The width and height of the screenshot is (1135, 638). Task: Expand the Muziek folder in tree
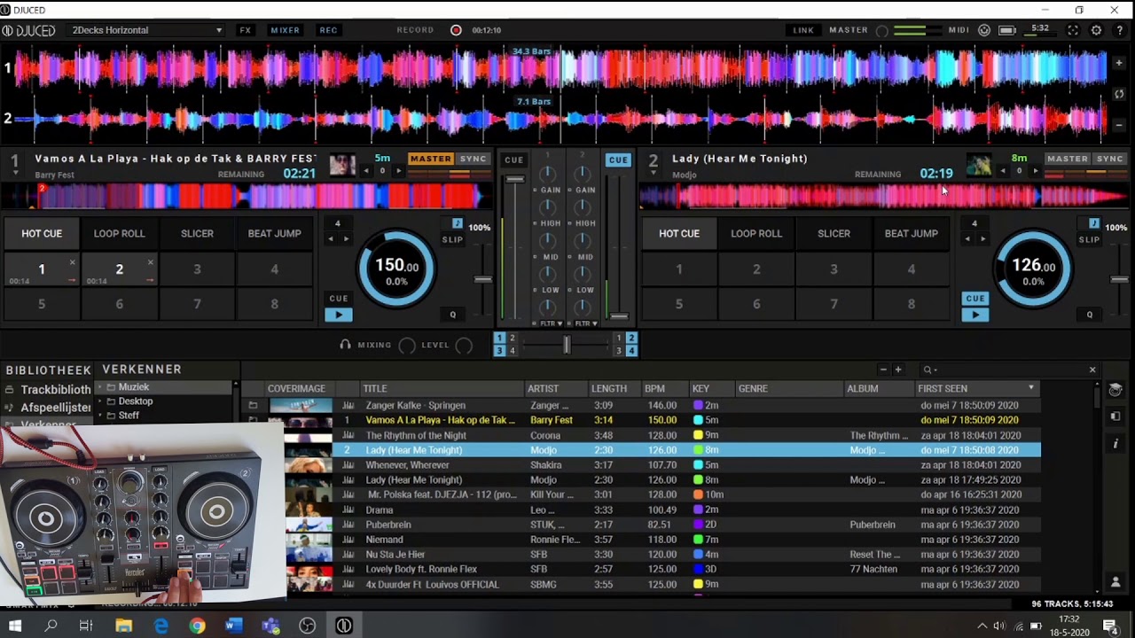[x=100, y=387]
